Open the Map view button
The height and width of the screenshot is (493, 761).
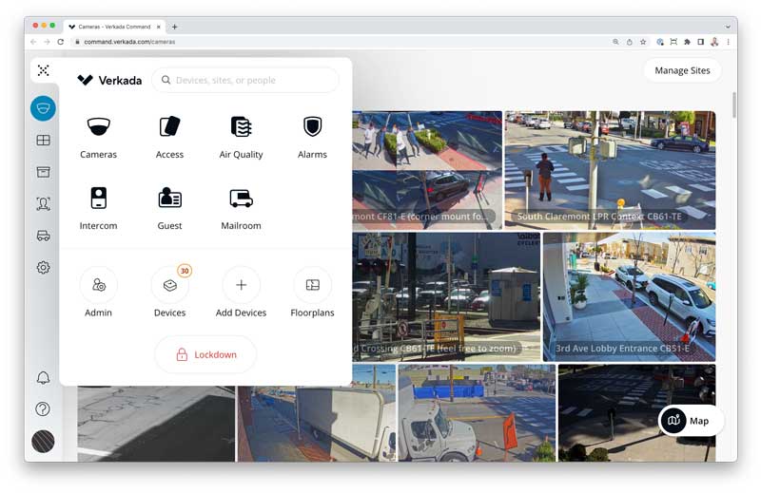691,421
